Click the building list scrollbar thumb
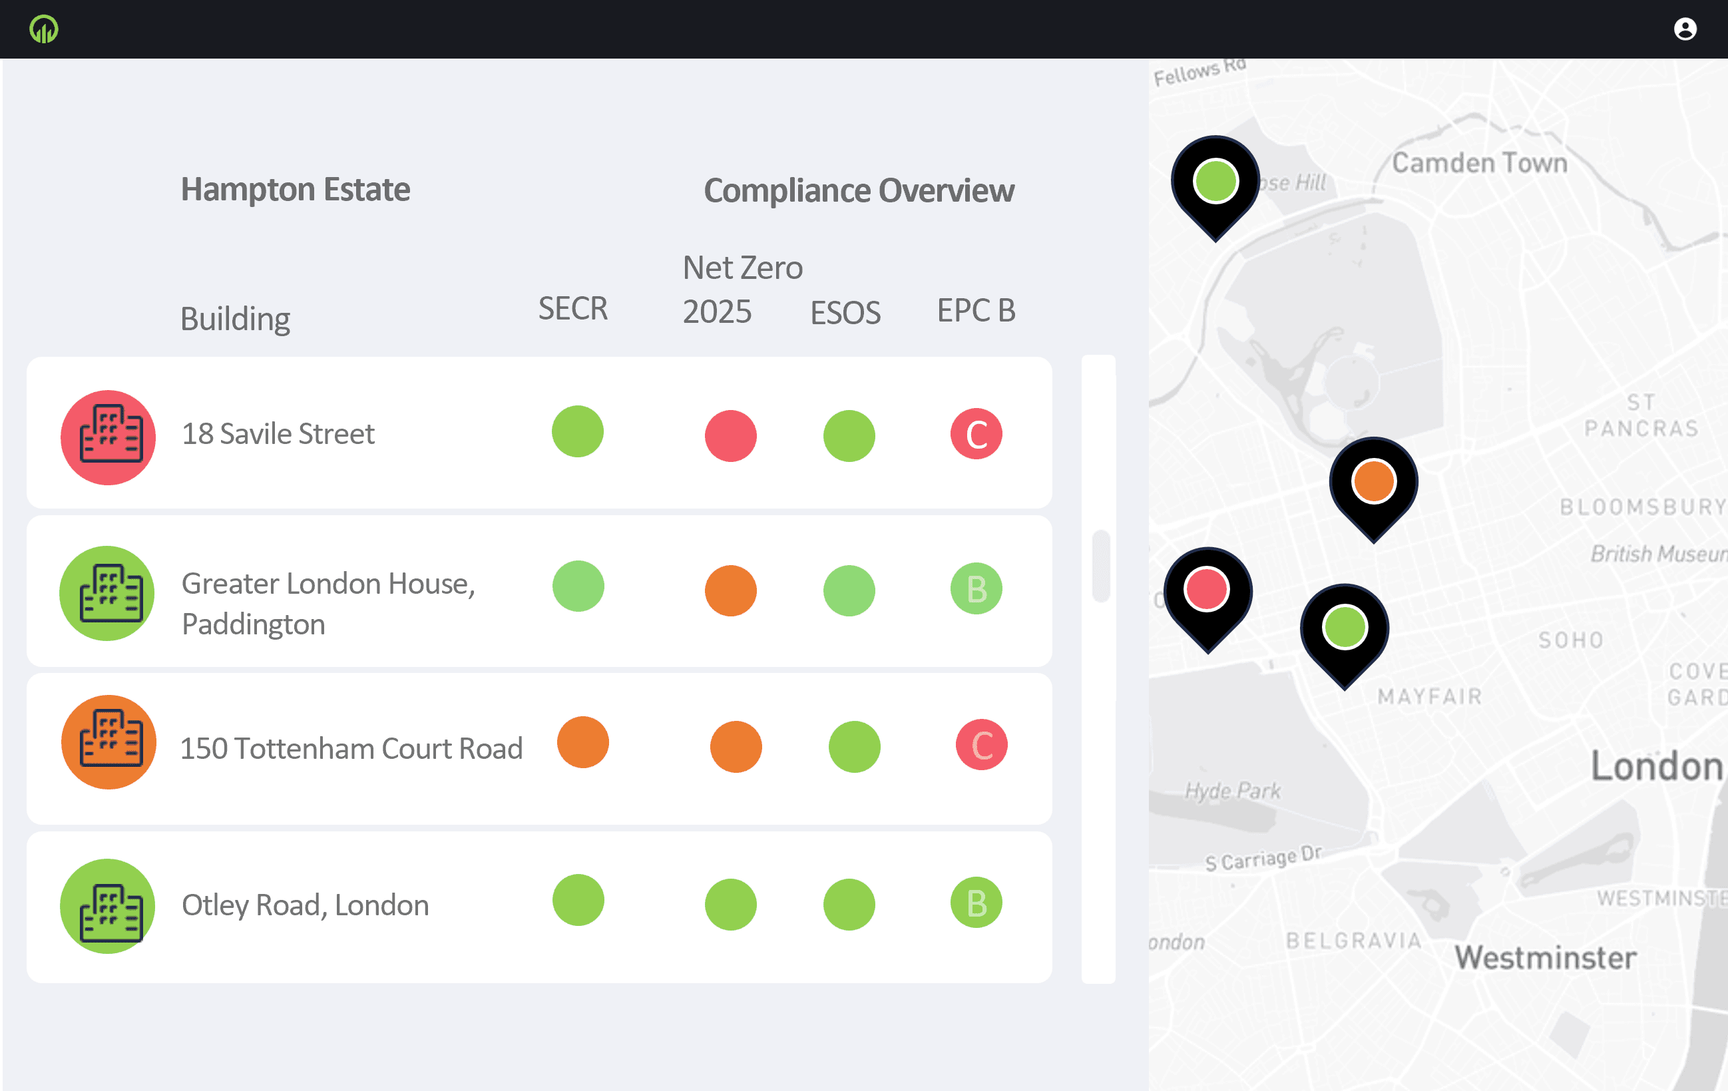The height and width of the screenshot is (1091, 1728). point(1100,566)
